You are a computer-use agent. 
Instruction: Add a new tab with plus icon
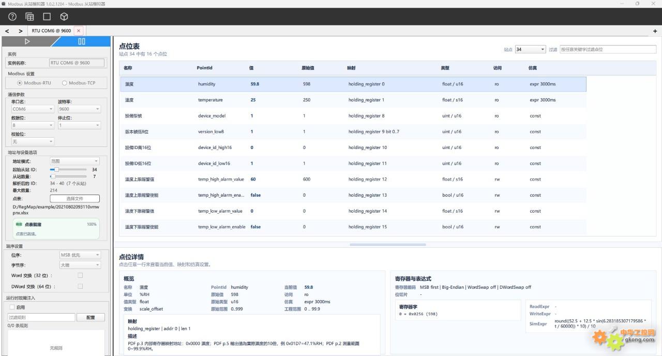[x=655, y=31]
